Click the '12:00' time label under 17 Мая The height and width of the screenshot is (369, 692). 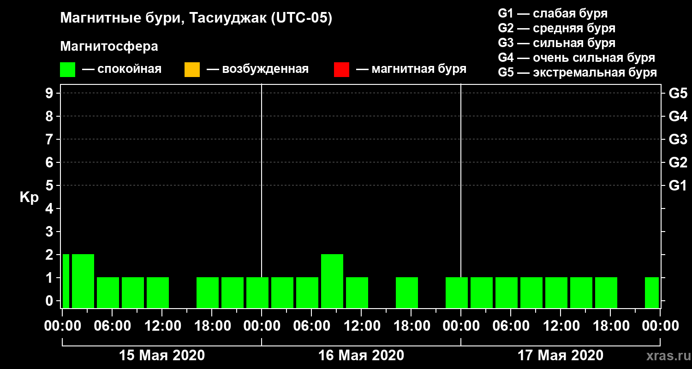tap(561, 326)
